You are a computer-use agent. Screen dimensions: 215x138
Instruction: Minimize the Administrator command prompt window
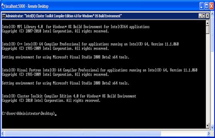coord(200,16)
